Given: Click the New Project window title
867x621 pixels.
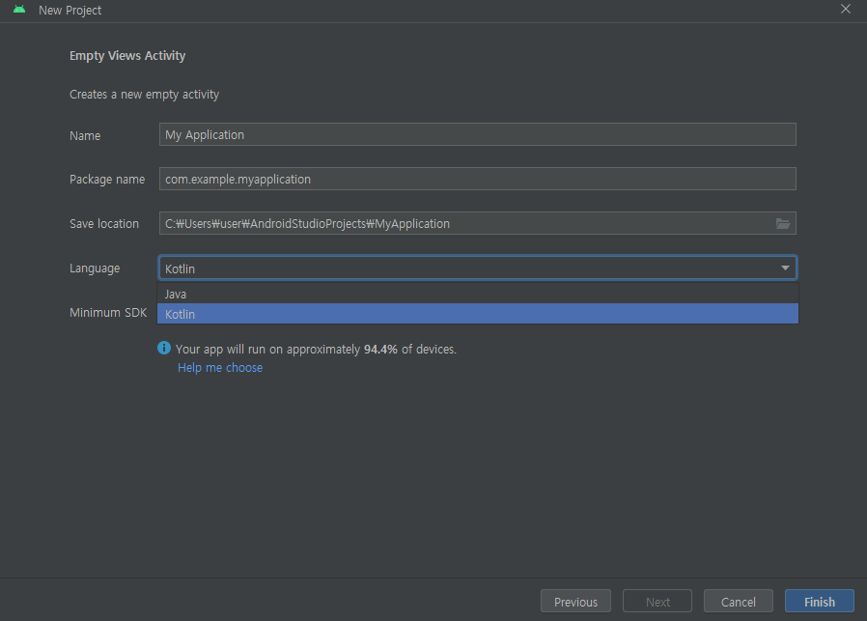Looking at the screenshot, I should pyautogui.click(x=70, y=11).
